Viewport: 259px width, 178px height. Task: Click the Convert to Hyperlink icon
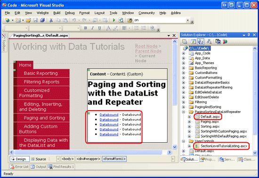point(152,28)
